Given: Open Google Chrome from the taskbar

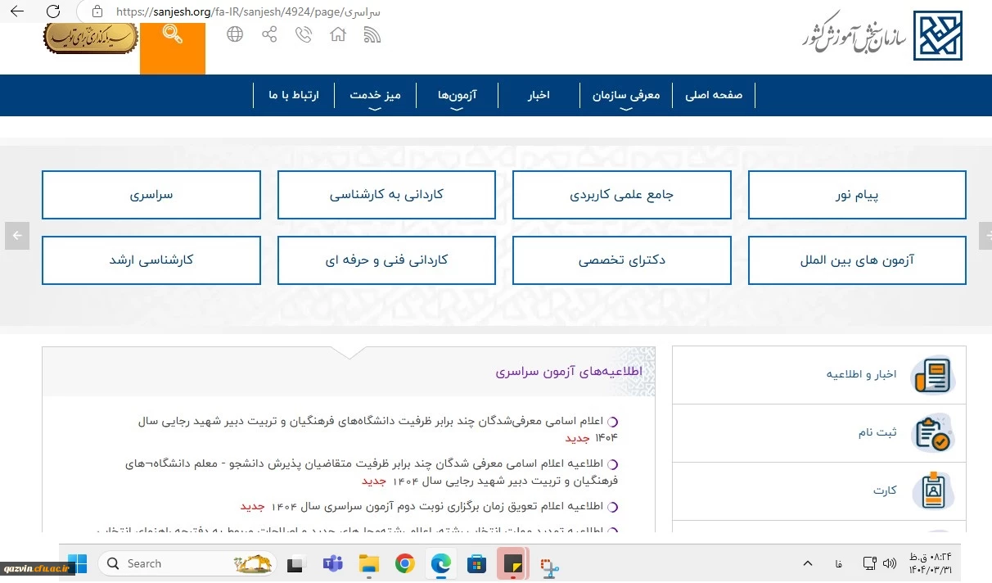Looking at the screenshot, I should pos(404,563).
